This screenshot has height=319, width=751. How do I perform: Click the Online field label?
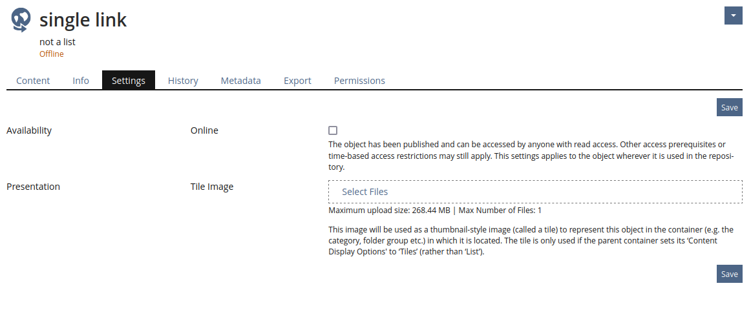204,130
